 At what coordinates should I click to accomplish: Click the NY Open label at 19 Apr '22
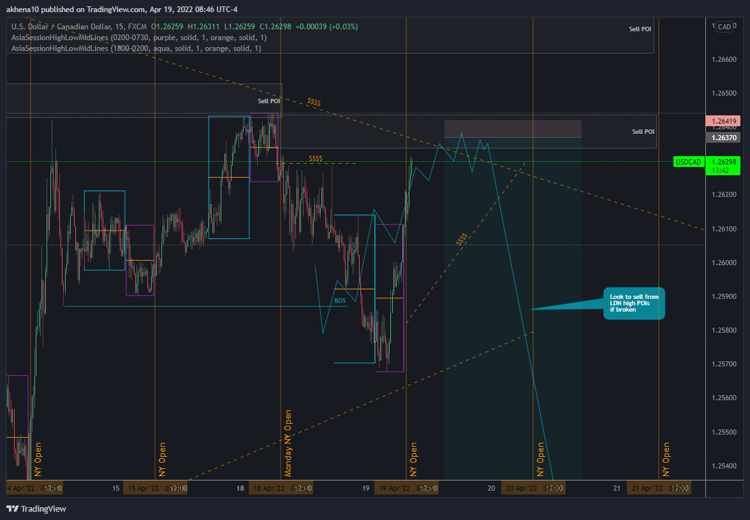[414, 459]
